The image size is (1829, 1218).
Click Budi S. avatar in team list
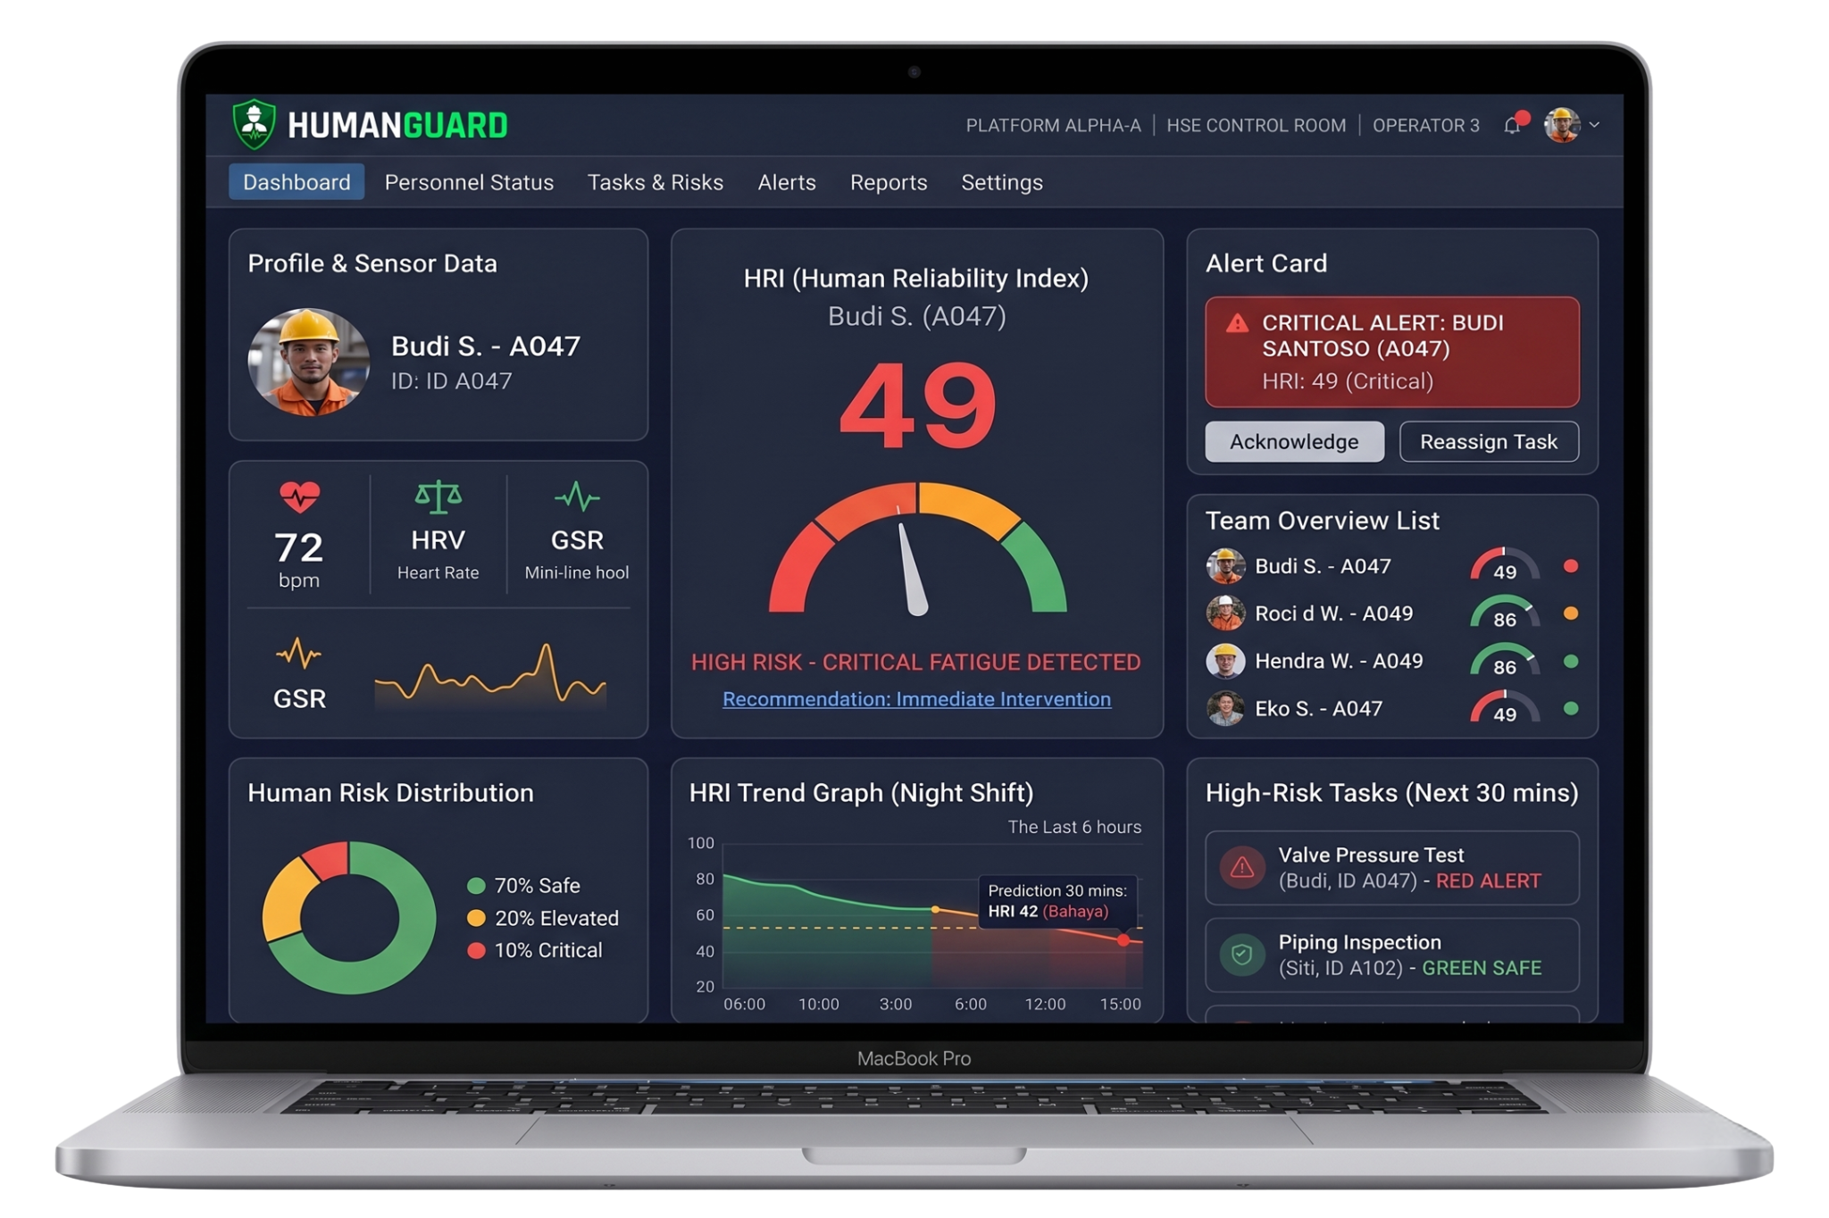click(1225, 566)
